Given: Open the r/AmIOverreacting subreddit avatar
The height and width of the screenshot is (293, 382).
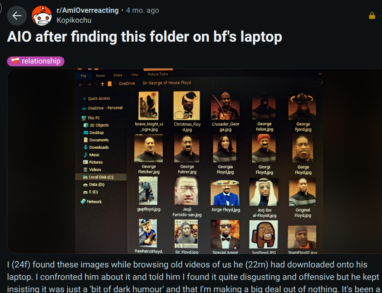Looking at the screenshot, I should pos(42,16).
